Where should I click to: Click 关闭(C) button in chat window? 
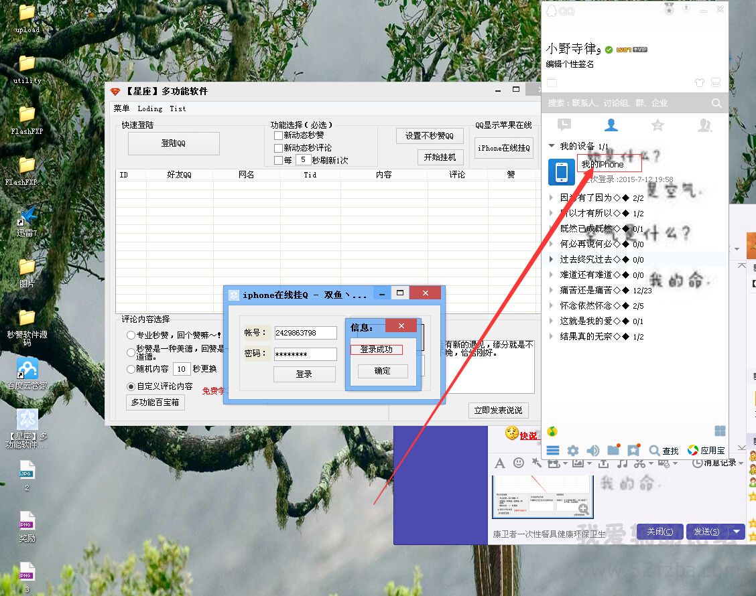pyautogui.click(x=660, y=532)
